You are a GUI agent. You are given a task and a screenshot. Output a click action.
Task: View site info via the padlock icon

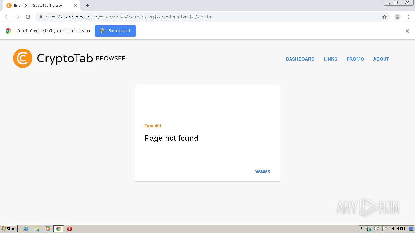click(x=41, y=17)
